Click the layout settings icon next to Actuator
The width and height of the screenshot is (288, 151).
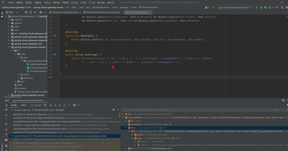coord(45,105)
